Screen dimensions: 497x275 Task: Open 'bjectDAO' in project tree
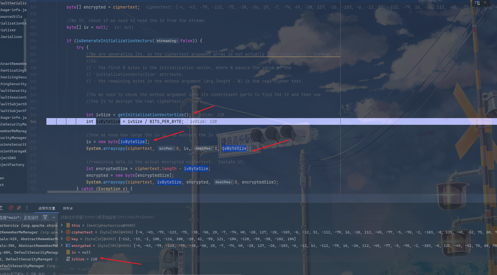pyautogui.click(x=8, y=158)
